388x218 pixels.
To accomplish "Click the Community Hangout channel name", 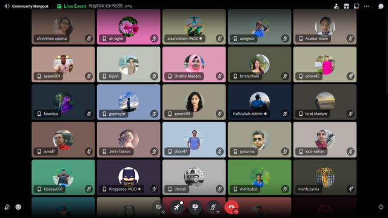I will pos(30,6).
